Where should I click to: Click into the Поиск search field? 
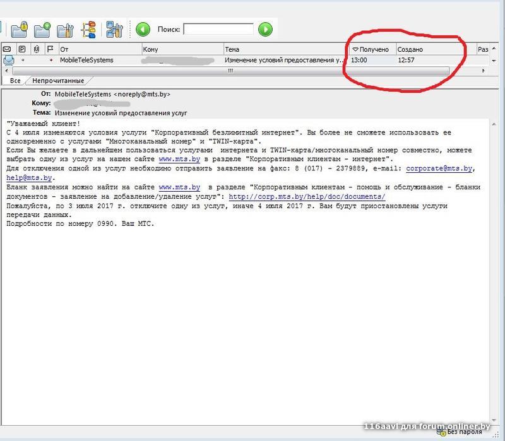point(218,29)
